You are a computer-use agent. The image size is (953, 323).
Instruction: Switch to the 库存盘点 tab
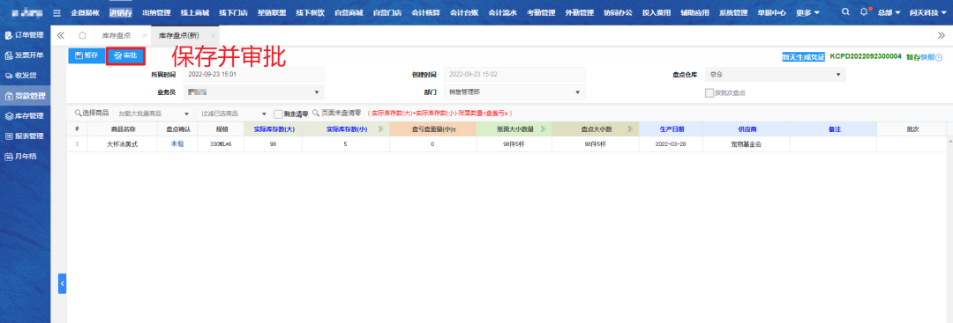click(x=116, y=36)
